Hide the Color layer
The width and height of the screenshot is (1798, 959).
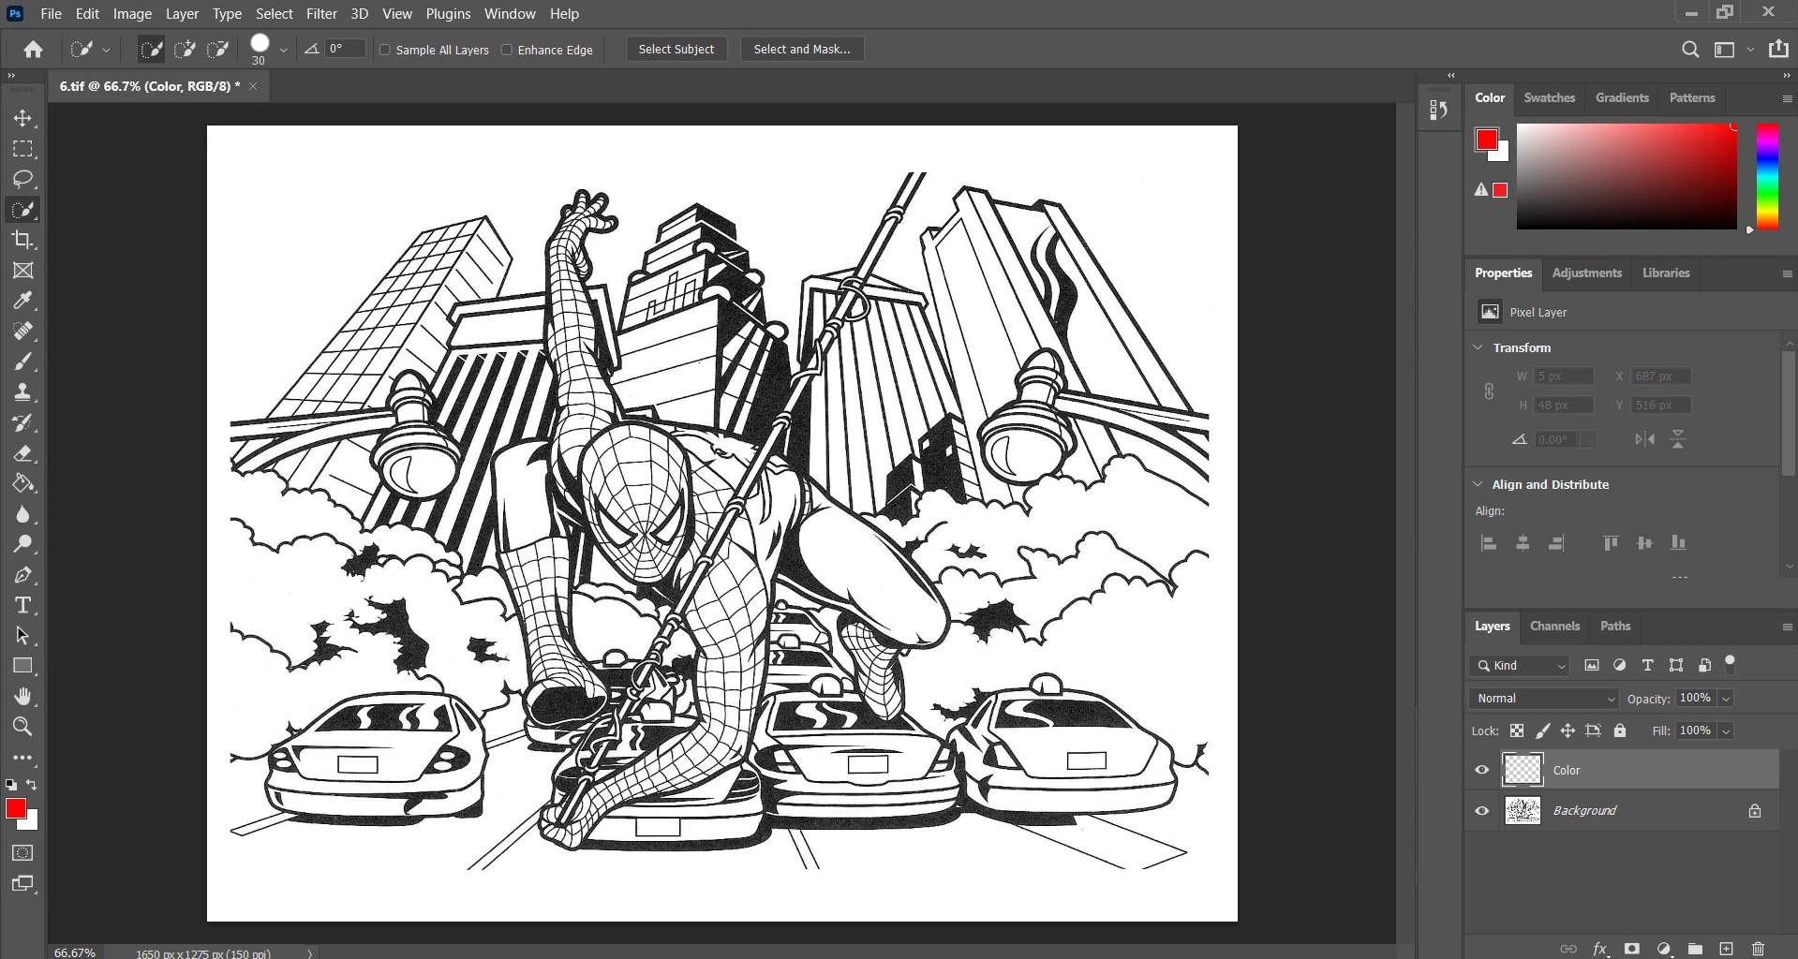1482,770
